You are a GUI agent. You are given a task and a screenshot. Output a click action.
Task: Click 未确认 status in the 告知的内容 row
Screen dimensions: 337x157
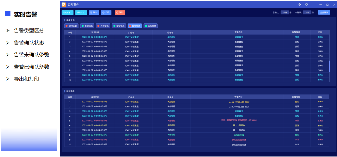[320, 135]
